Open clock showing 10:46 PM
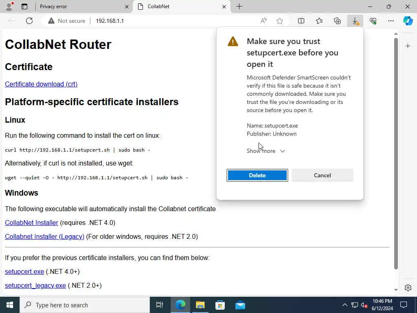Viewport: 417px width, 313px height. [382, 305]
